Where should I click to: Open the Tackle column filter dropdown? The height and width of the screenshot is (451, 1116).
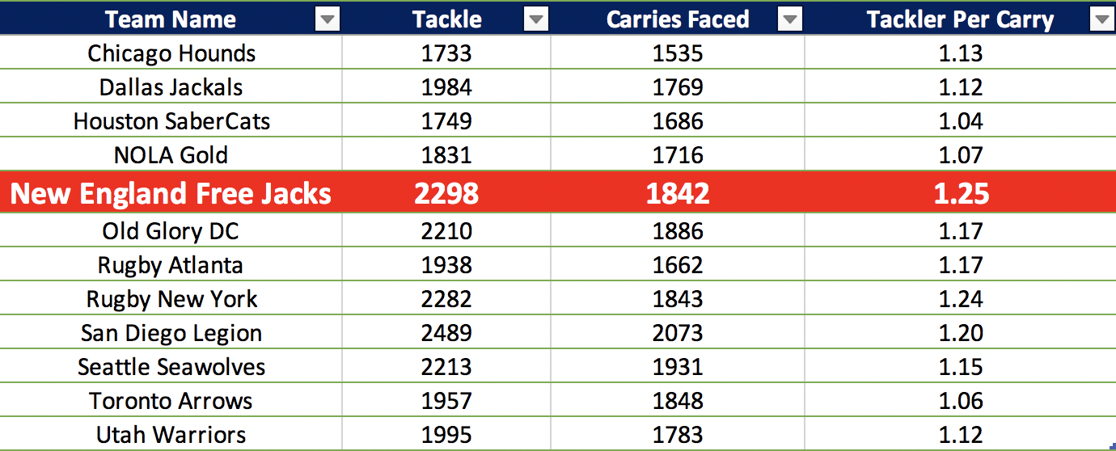[x=535, y=20]
